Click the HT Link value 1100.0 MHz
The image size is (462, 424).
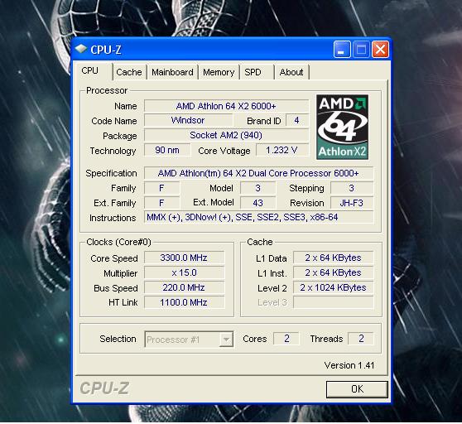(184, 302)
